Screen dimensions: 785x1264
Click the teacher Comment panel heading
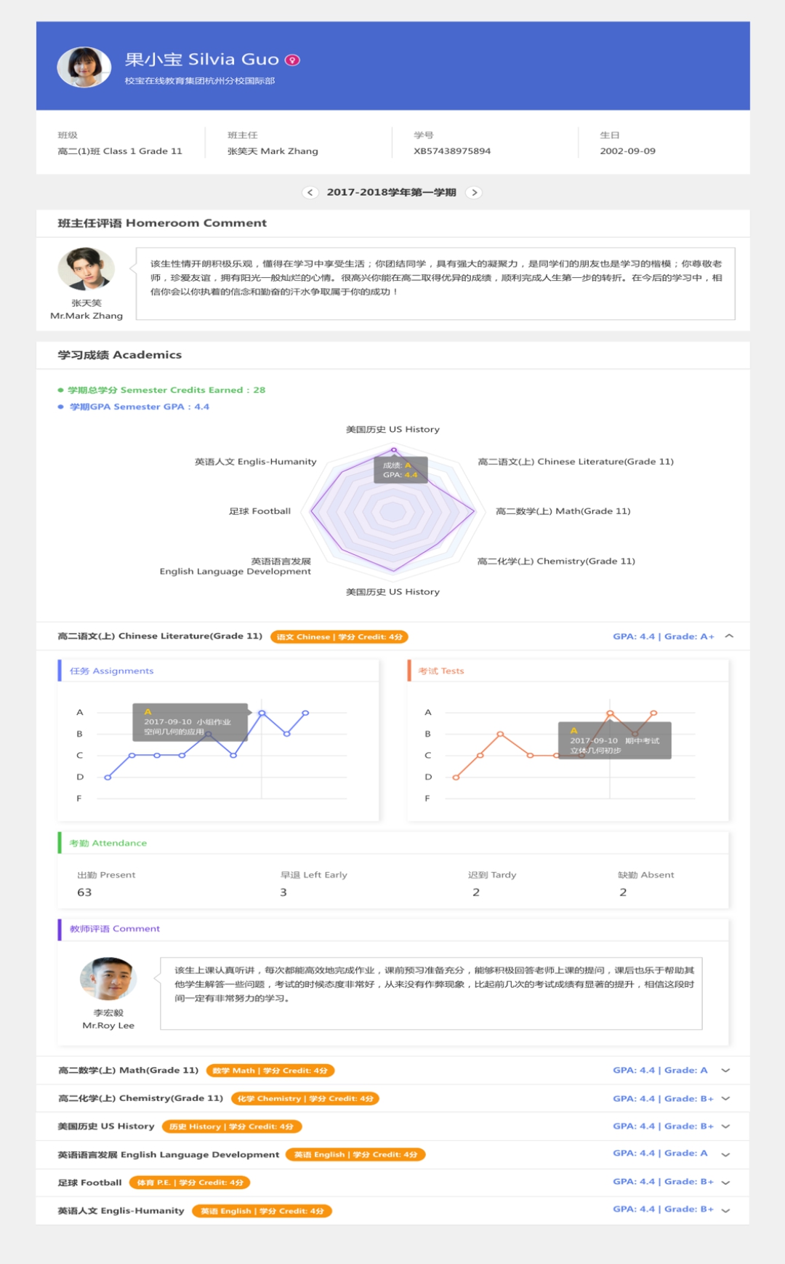tap(115, 929)
